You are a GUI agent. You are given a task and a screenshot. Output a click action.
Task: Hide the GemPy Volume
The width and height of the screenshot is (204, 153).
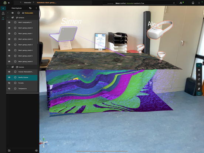click(9, 77)
